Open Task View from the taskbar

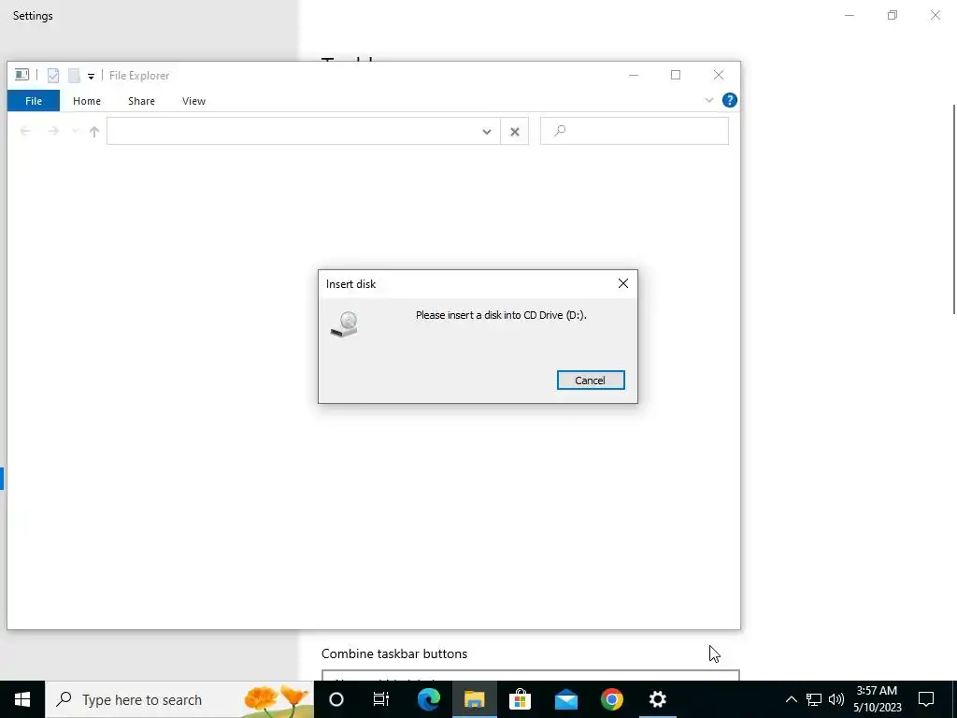click(381, 699)
